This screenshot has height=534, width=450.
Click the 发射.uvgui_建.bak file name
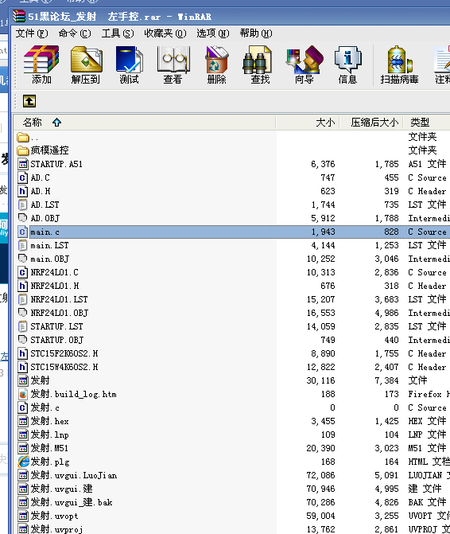[x=72, y=502]
